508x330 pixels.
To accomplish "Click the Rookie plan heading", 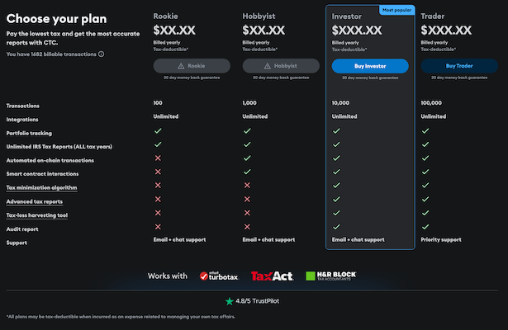I will [x=165, y=16].
